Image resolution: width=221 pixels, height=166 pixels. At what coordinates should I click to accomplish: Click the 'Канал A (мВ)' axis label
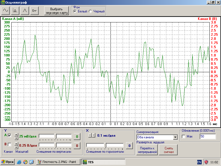[x=13, y=19]
